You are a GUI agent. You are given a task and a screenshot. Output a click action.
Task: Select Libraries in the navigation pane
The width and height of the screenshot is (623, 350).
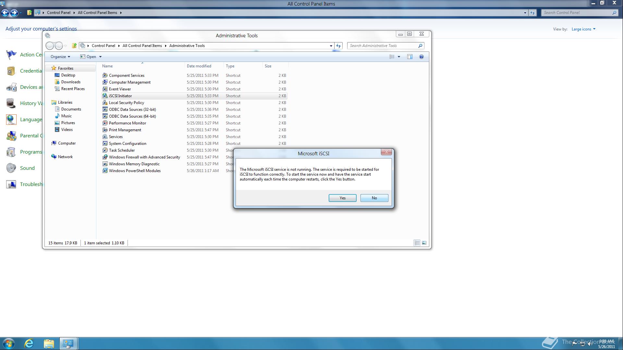tap(65, 102)
